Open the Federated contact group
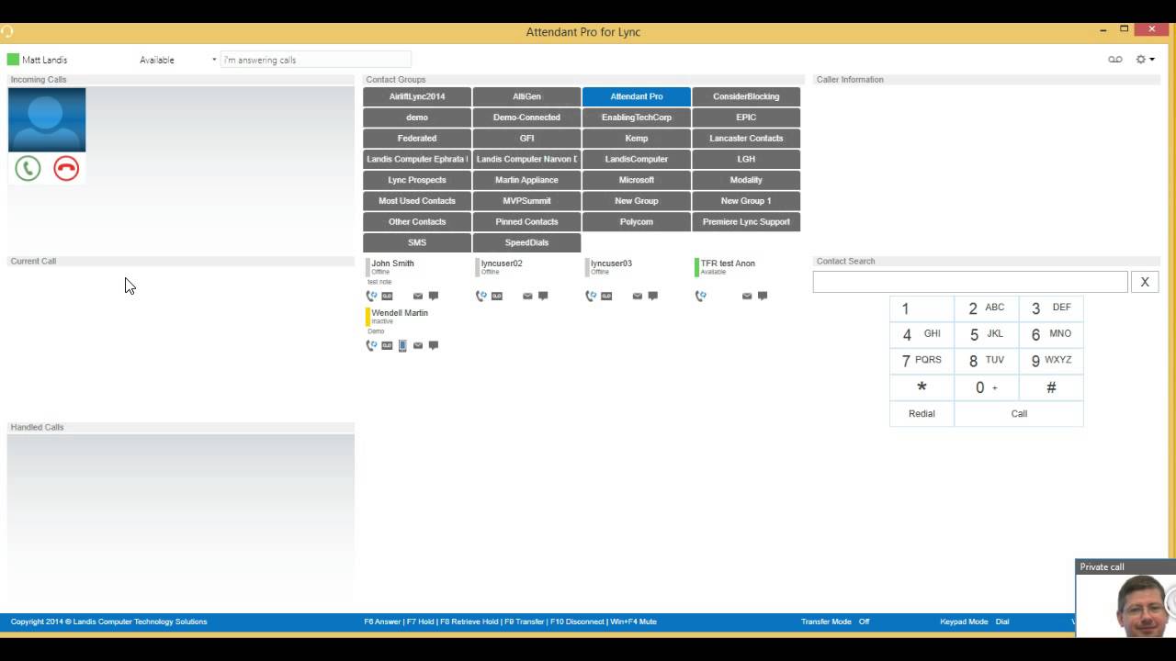 click(x=417, y=139)
